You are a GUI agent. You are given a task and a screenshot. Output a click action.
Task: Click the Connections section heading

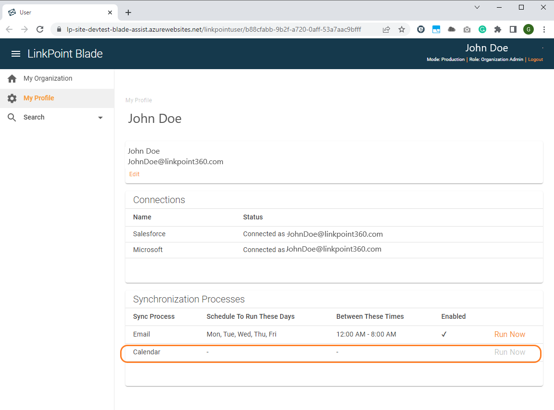pos(159,200)
